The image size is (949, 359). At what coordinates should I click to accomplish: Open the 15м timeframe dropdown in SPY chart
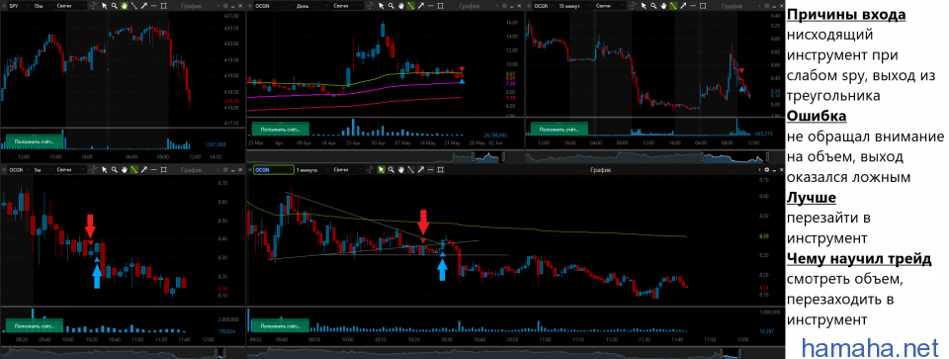43,6
